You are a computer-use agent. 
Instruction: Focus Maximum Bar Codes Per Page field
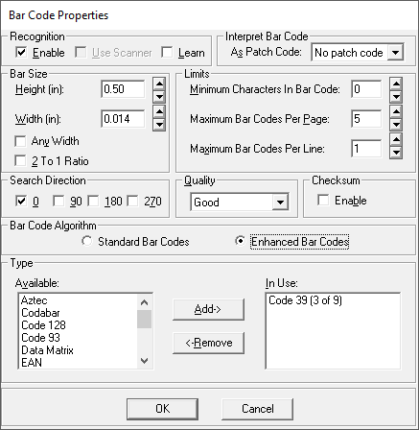(366, 119)
